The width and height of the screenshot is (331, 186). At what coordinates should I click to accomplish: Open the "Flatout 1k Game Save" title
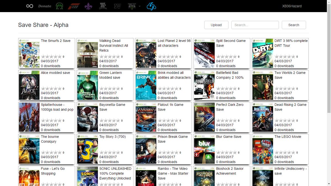tap(170, 107)
